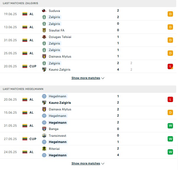Click the Suduva team logo
Viewport: 178px width, 170px height.
coord(44,11)
